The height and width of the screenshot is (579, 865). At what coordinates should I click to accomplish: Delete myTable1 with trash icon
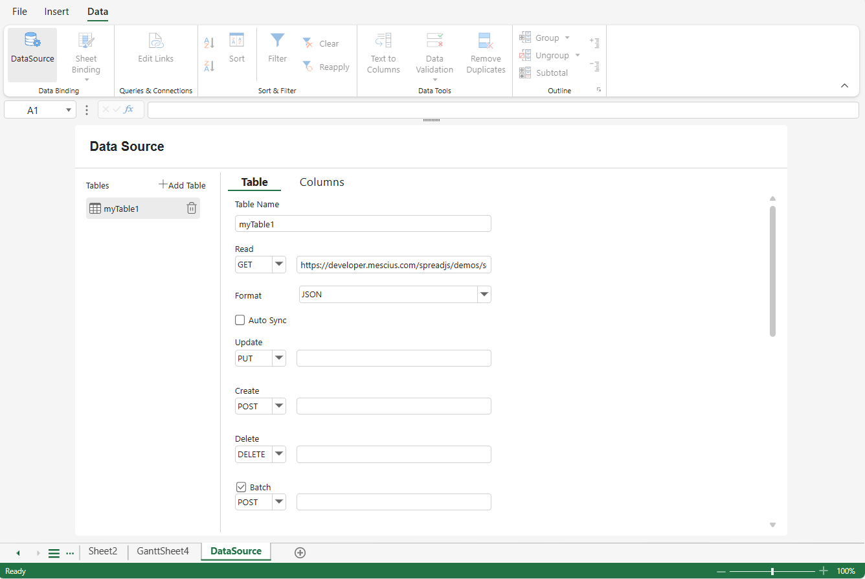click(192, 208)
